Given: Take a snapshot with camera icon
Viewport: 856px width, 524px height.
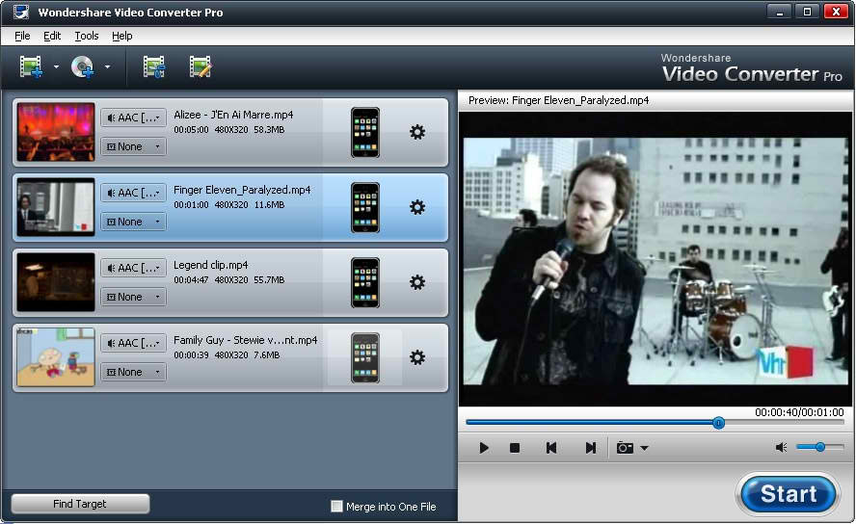Looking at the screenshot, I should click(625, 448).
